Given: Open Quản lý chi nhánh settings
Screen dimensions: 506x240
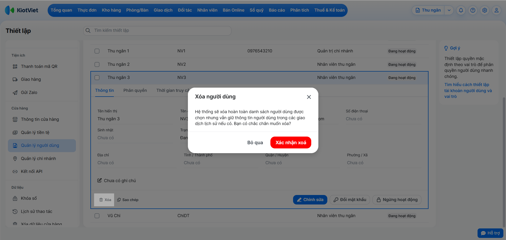Looking at the screenshot, I should [38, 159].
